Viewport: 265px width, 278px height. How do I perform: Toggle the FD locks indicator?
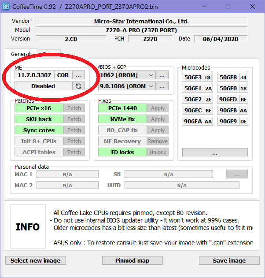click(122, 152)
